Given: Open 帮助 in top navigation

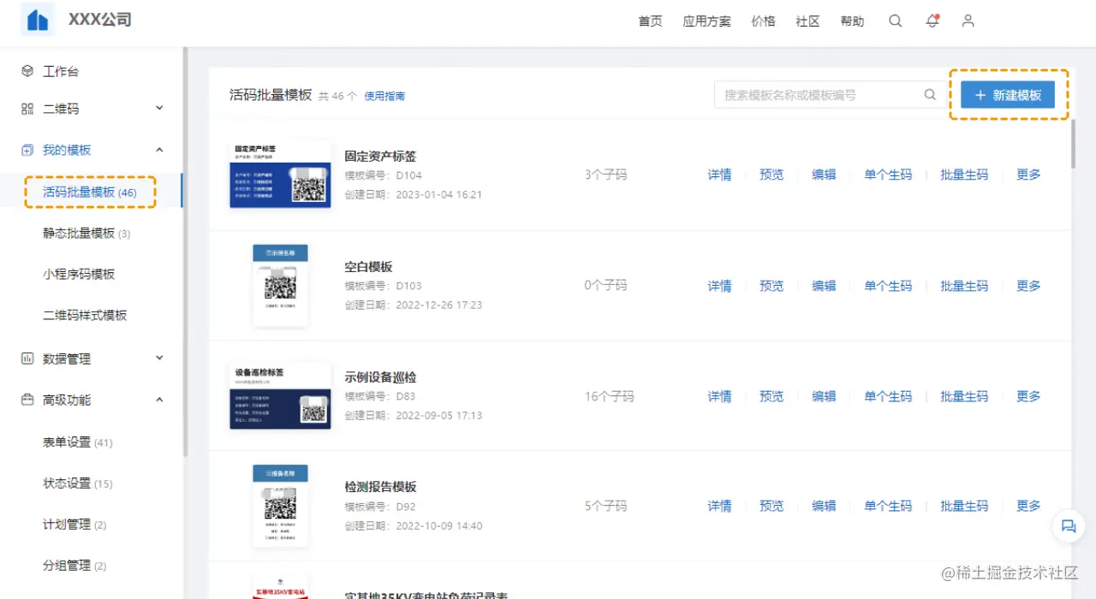Looking at the screenshot, I should tap(852, 21).
